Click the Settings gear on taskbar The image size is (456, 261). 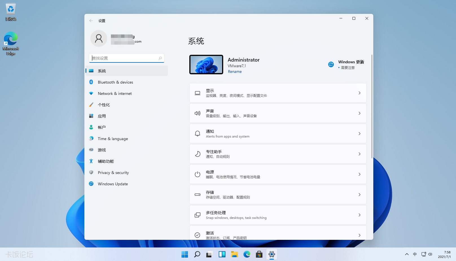click(x=272, y=254)
